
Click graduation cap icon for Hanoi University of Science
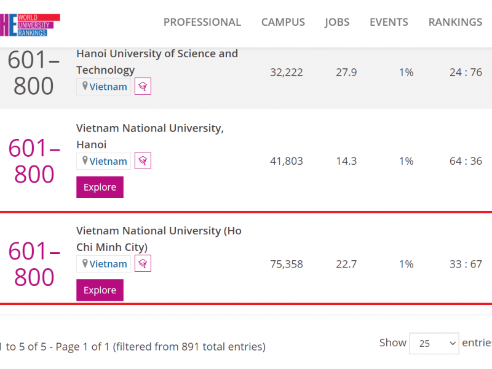[x=143, y=87]
